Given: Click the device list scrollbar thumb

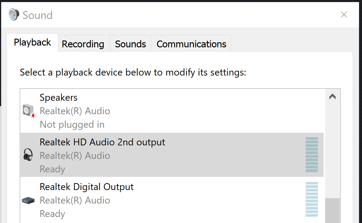Looking at the screenshot, I should (332, 210).
